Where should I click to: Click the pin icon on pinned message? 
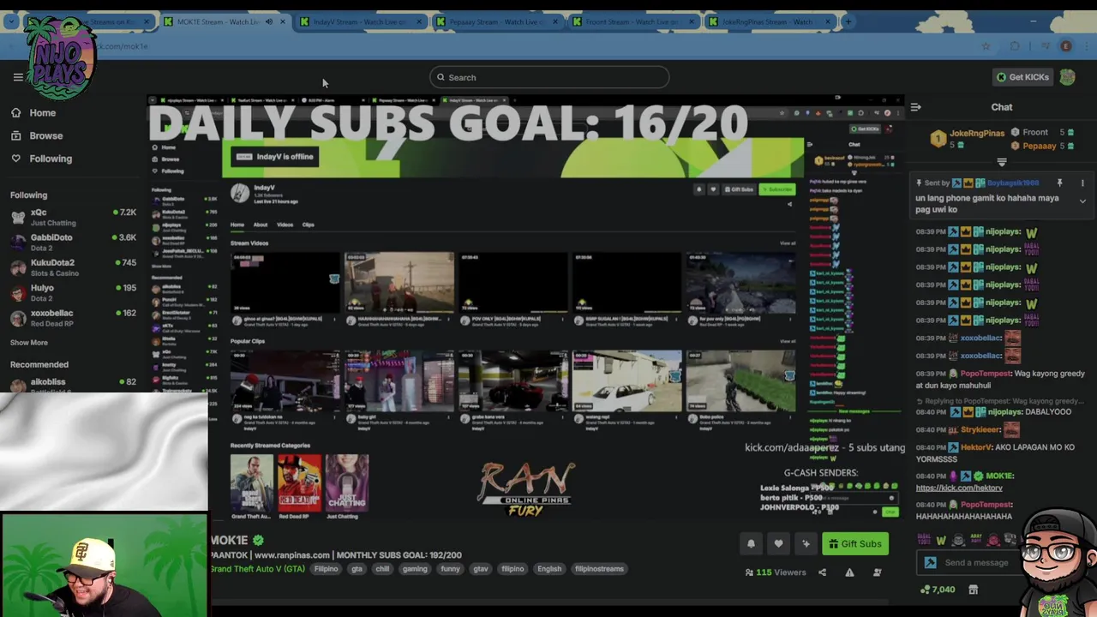click(x=1059, y=183)
